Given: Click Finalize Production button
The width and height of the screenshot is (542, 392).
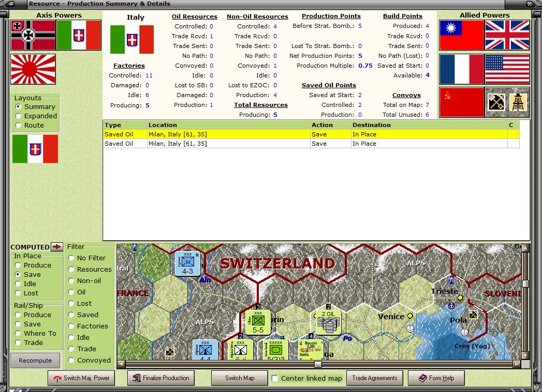Looking at the screenshot, I should [160, 378].
